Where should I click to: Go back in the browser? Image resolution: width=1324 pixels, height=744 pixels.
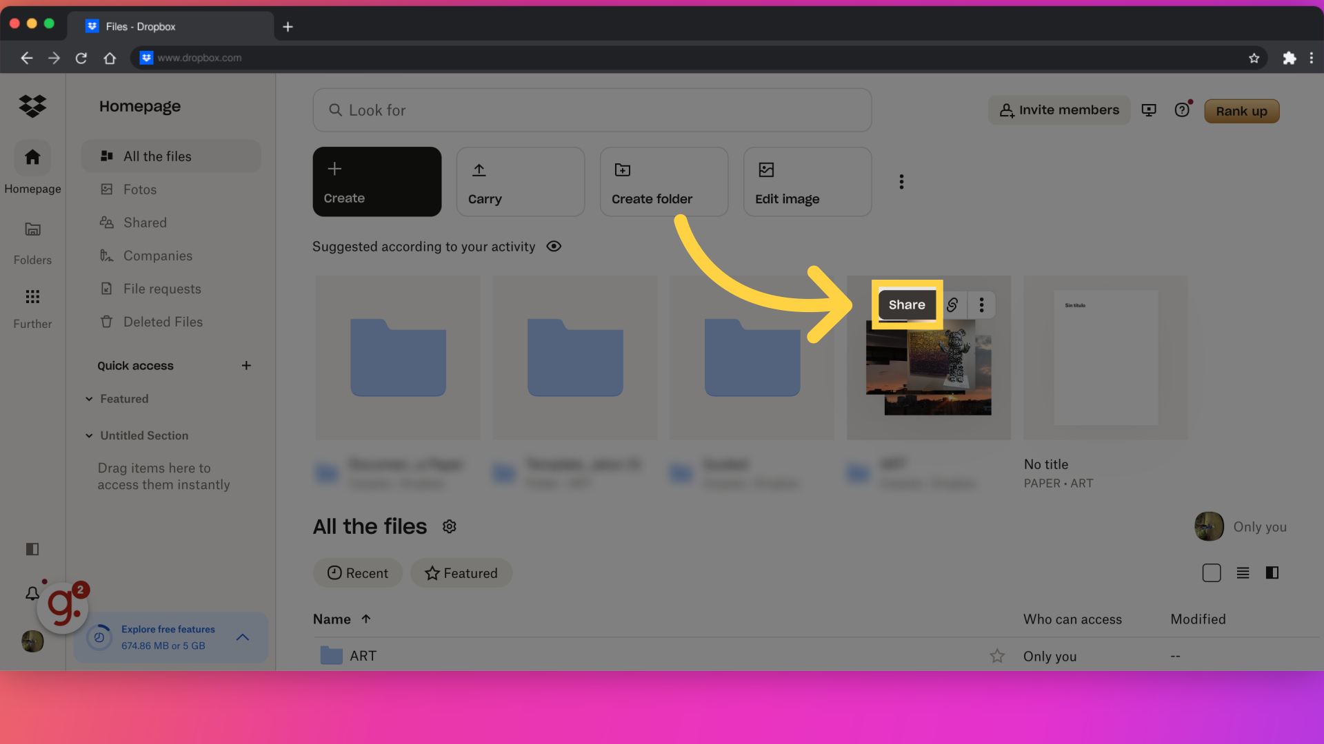(x=27, y=59)
